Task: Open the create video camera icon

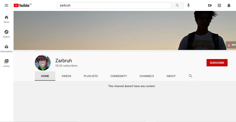Action: click(x=210, y=5)
